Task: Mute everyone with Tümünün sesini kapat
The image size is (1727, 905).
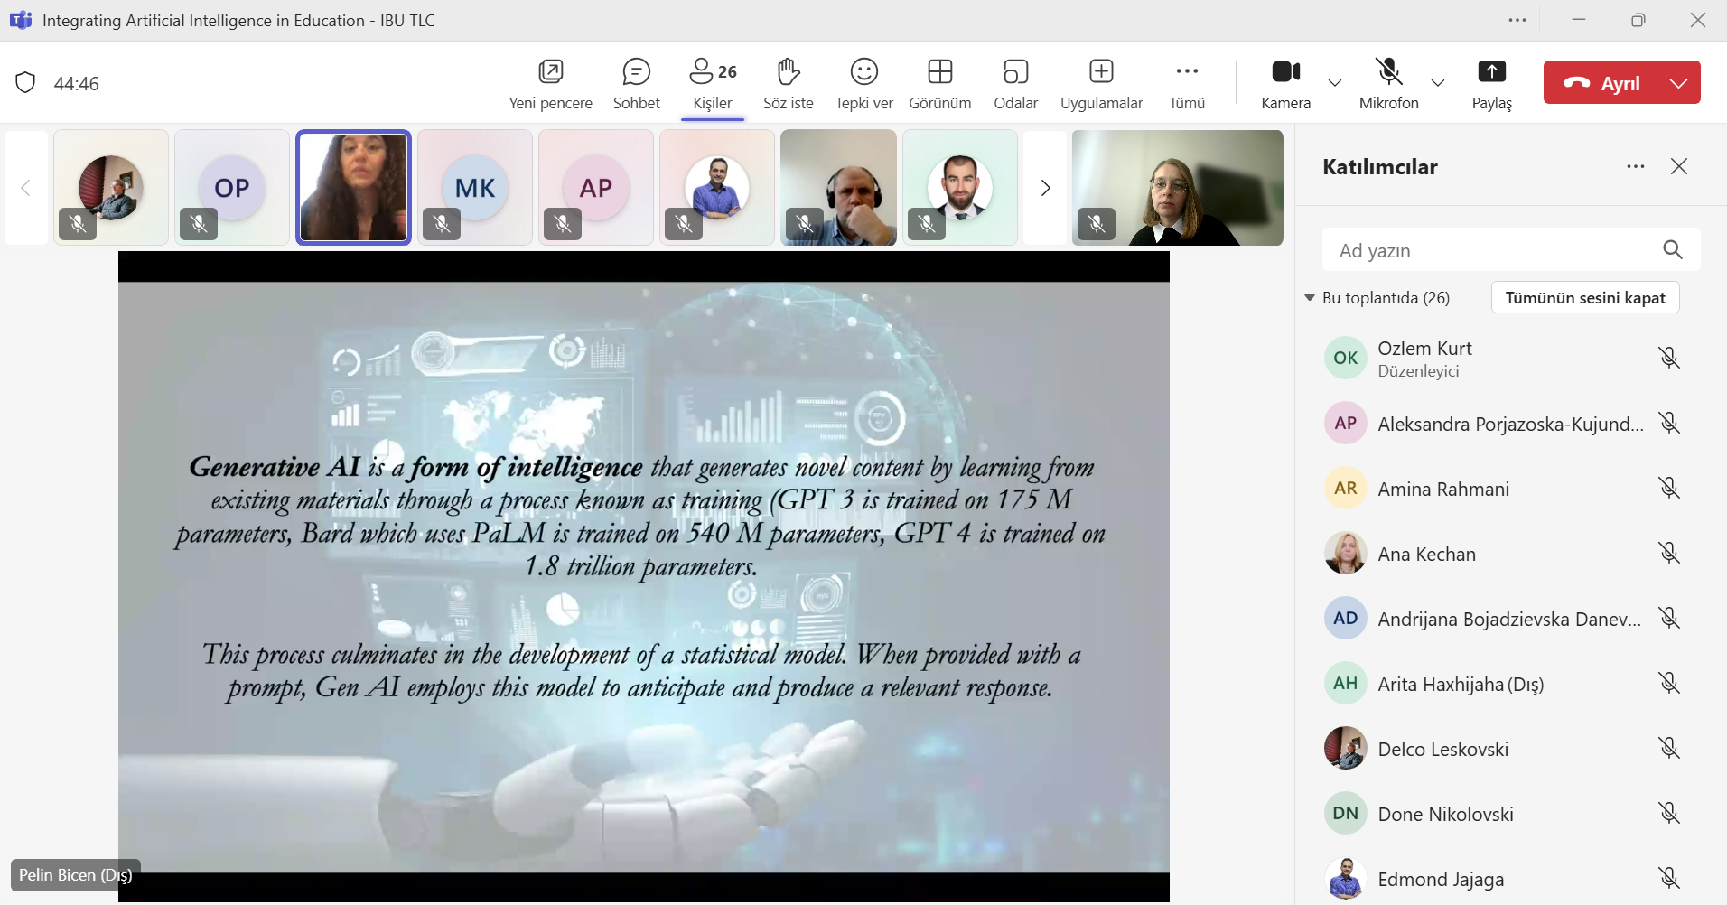Action: [1584, 298]
